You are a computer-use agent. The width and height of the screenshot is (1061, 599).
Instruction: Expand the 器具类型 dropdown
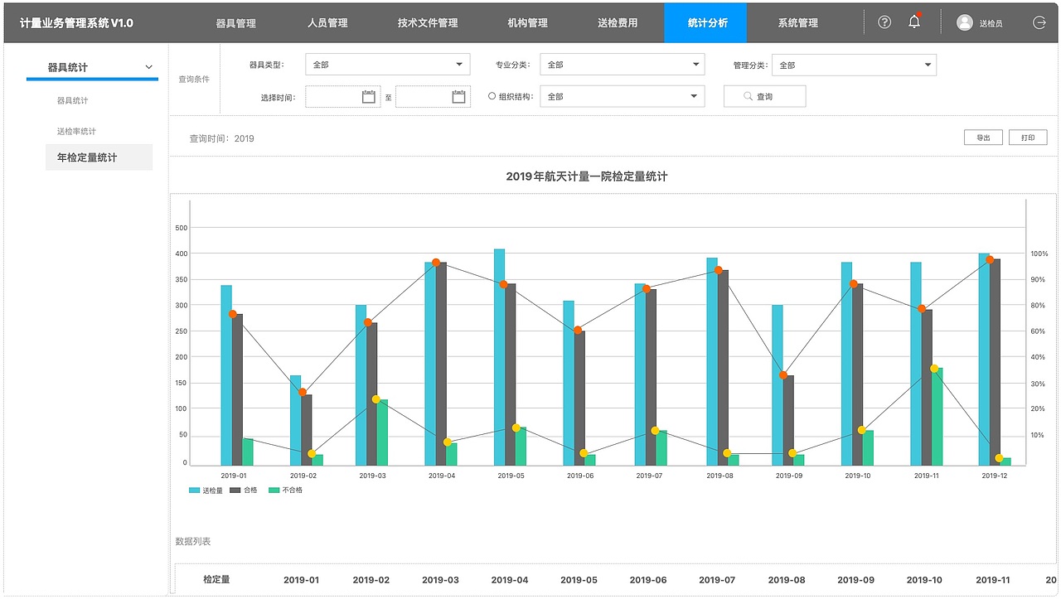(387, 65)
